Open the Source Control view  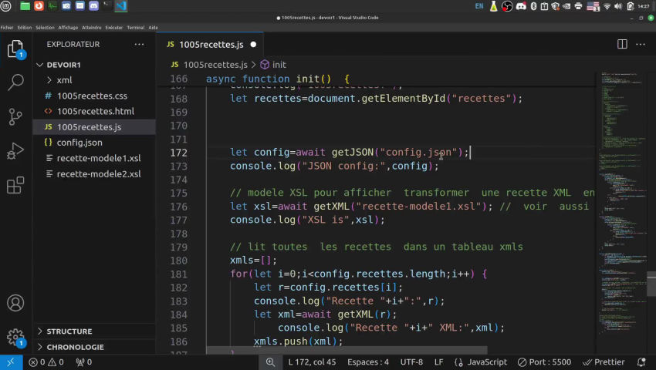(x=15, y=116)
